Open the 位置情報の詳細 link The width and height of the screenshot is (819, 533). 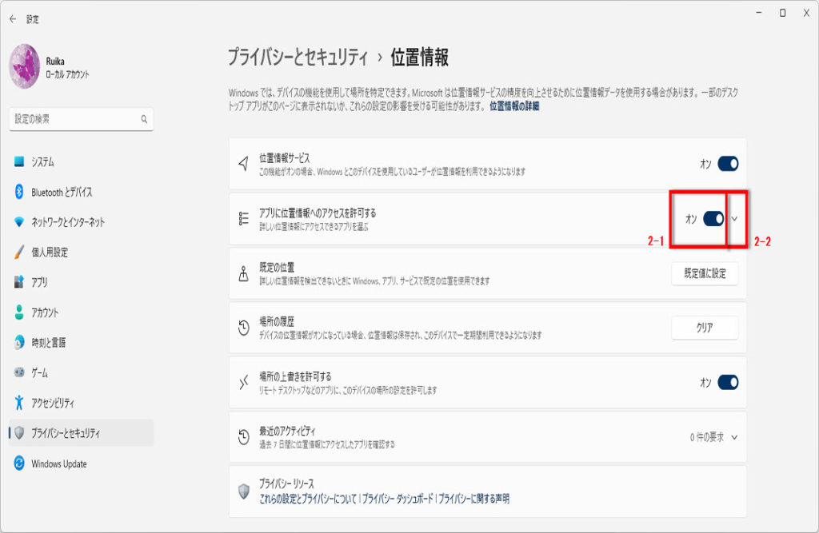514,105
